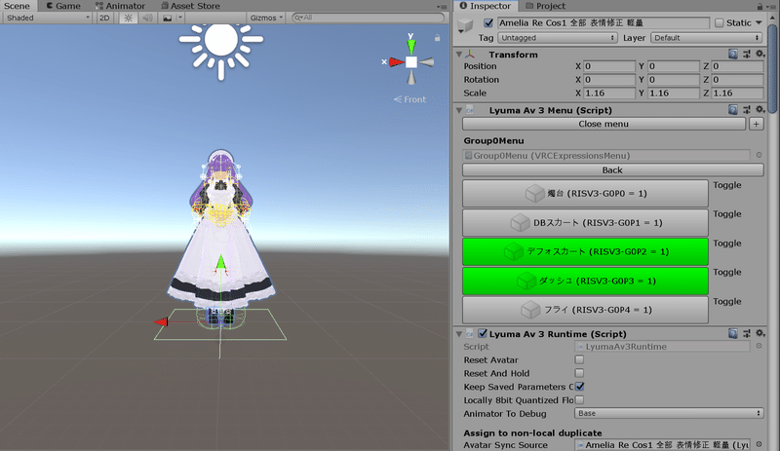The width and height of the screenshot is (780, 451).
Task: Open the Tag dropdown
Action: (558, 38)
